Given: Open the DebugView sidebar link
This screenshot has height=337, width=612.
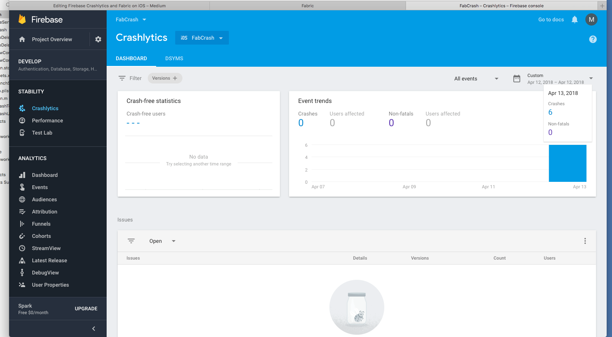Looking at the screenshot, I should (x=45, y=273).
